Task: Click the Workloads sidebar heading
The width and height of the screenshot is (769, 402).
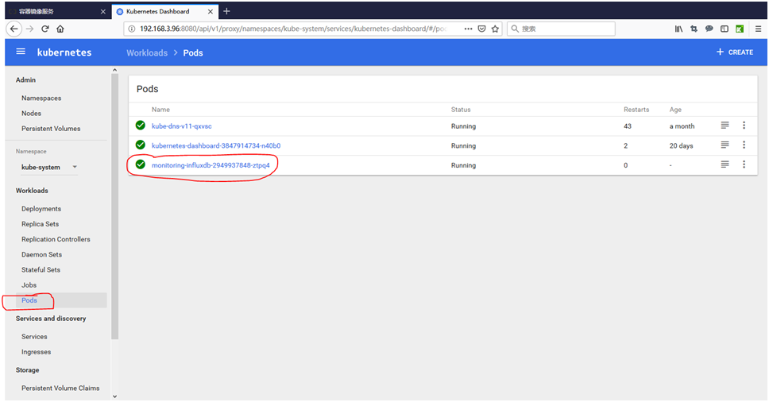Action: click(32, 191)
